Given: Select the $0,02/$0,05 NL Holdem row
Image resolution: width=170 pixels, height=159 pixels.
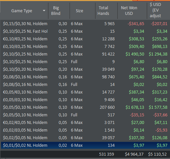Looking at the screenshot, I should click(85, 138).
